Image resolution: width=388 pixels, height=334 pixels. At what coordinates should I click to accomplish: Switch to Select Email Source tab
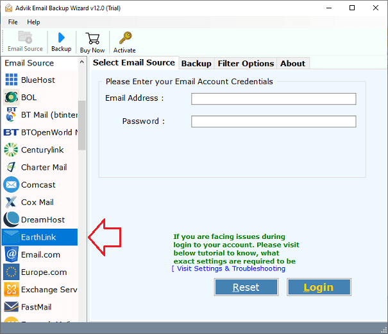(x=133, y=63)
